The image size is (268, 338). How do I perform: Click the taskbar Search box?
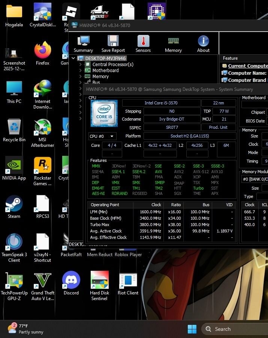(235, 329)
